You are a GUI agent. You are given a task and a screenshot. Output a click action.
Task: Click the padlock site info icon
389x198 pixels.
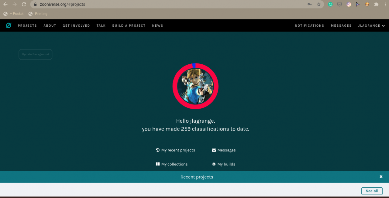[x=35, y=4]
